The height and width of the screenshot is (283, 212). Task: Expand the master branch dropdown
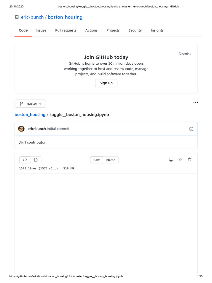click(x=30, y=104)
